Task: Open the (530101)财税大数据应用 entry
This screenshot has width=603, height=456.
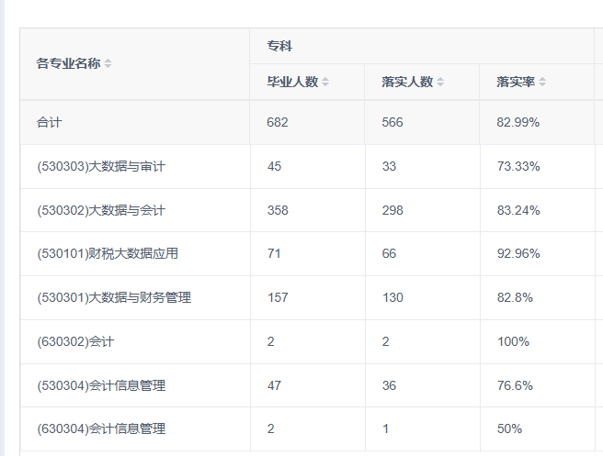Action: [107, 254]
